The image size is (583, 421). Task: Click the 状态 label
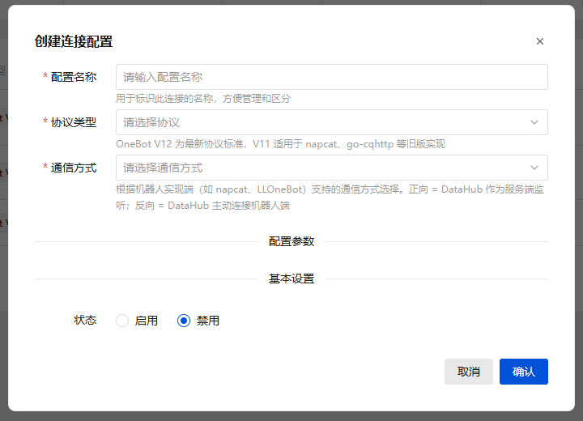[85, 321]
